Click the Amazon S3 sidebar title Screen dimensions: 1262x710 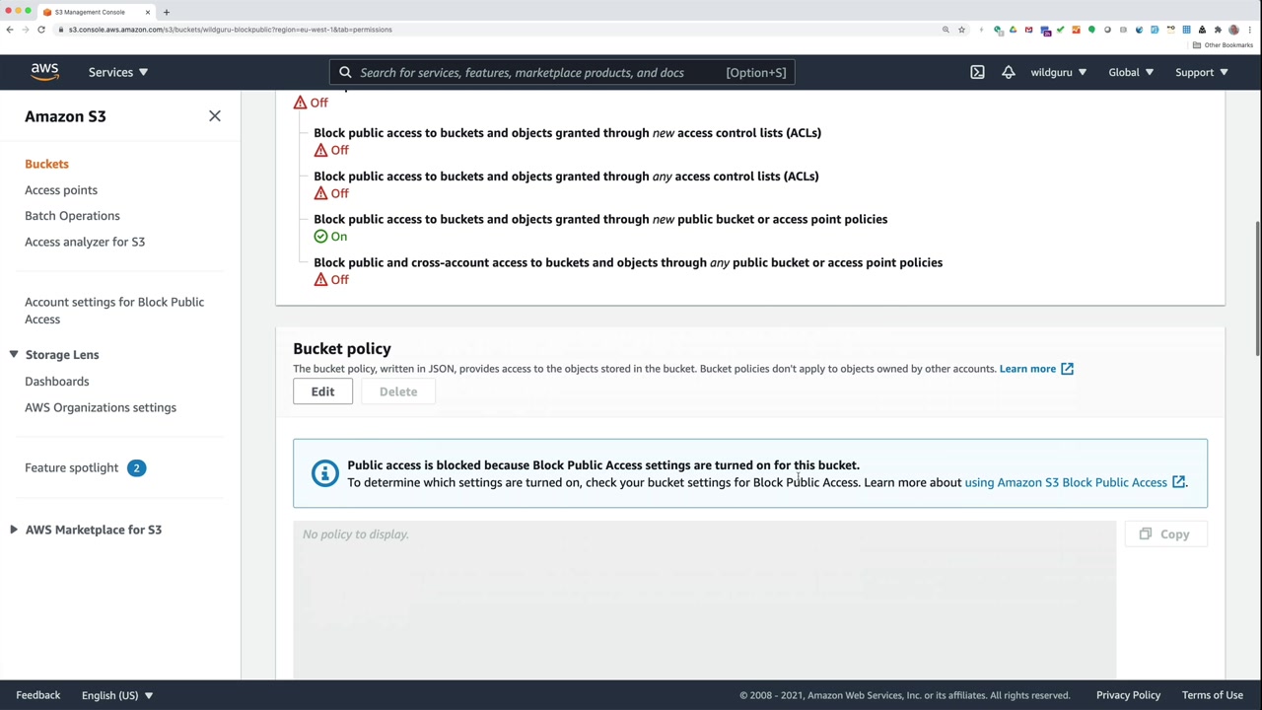[x=65, y=116]
